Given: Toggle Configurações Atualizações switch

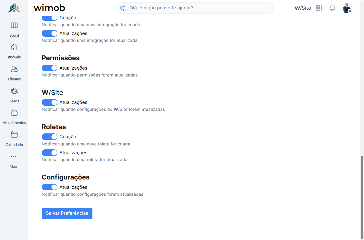Looking at the screenshot, I should click(x=50, y=187).
